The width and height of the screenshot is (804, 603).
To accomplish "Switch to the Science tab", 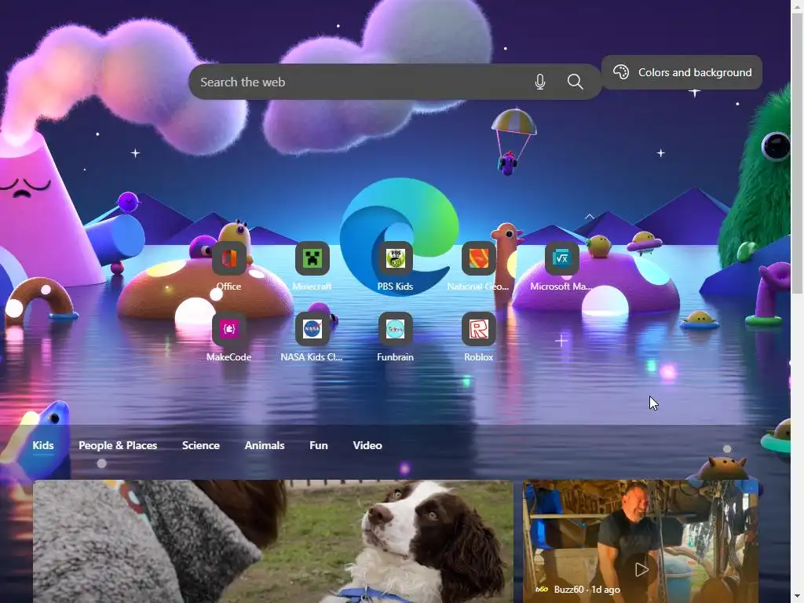I will (201, 445).
